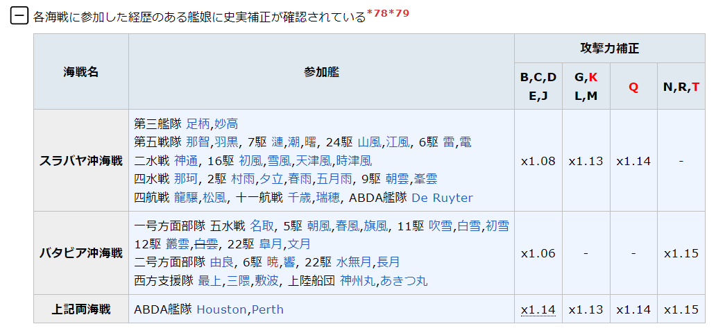Open footnote *78 reference
This screenshot has height=333, width=716.
pyautogui.click(x=377, y=12)
